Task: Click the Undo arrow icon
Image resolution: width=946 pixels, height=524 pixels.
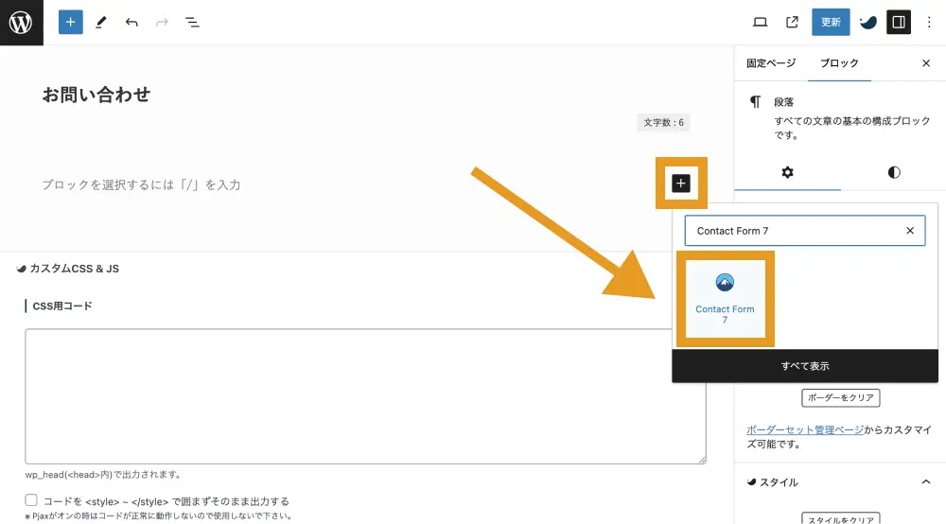Action: pyautogui.click(x=131, y=22)
